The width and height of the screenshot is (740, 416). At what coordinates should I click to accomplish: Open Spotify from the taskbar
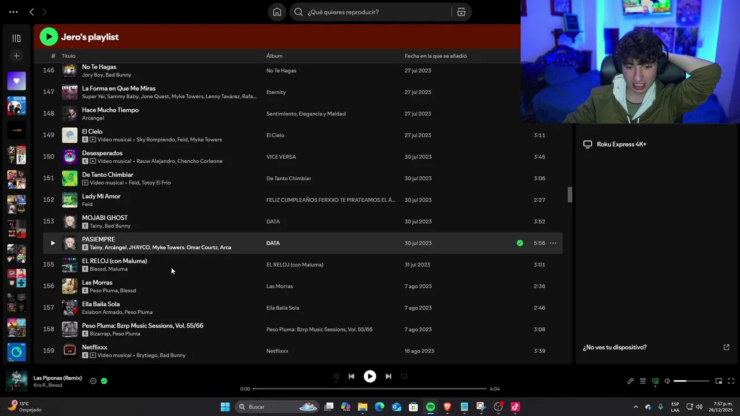(430, 407)
